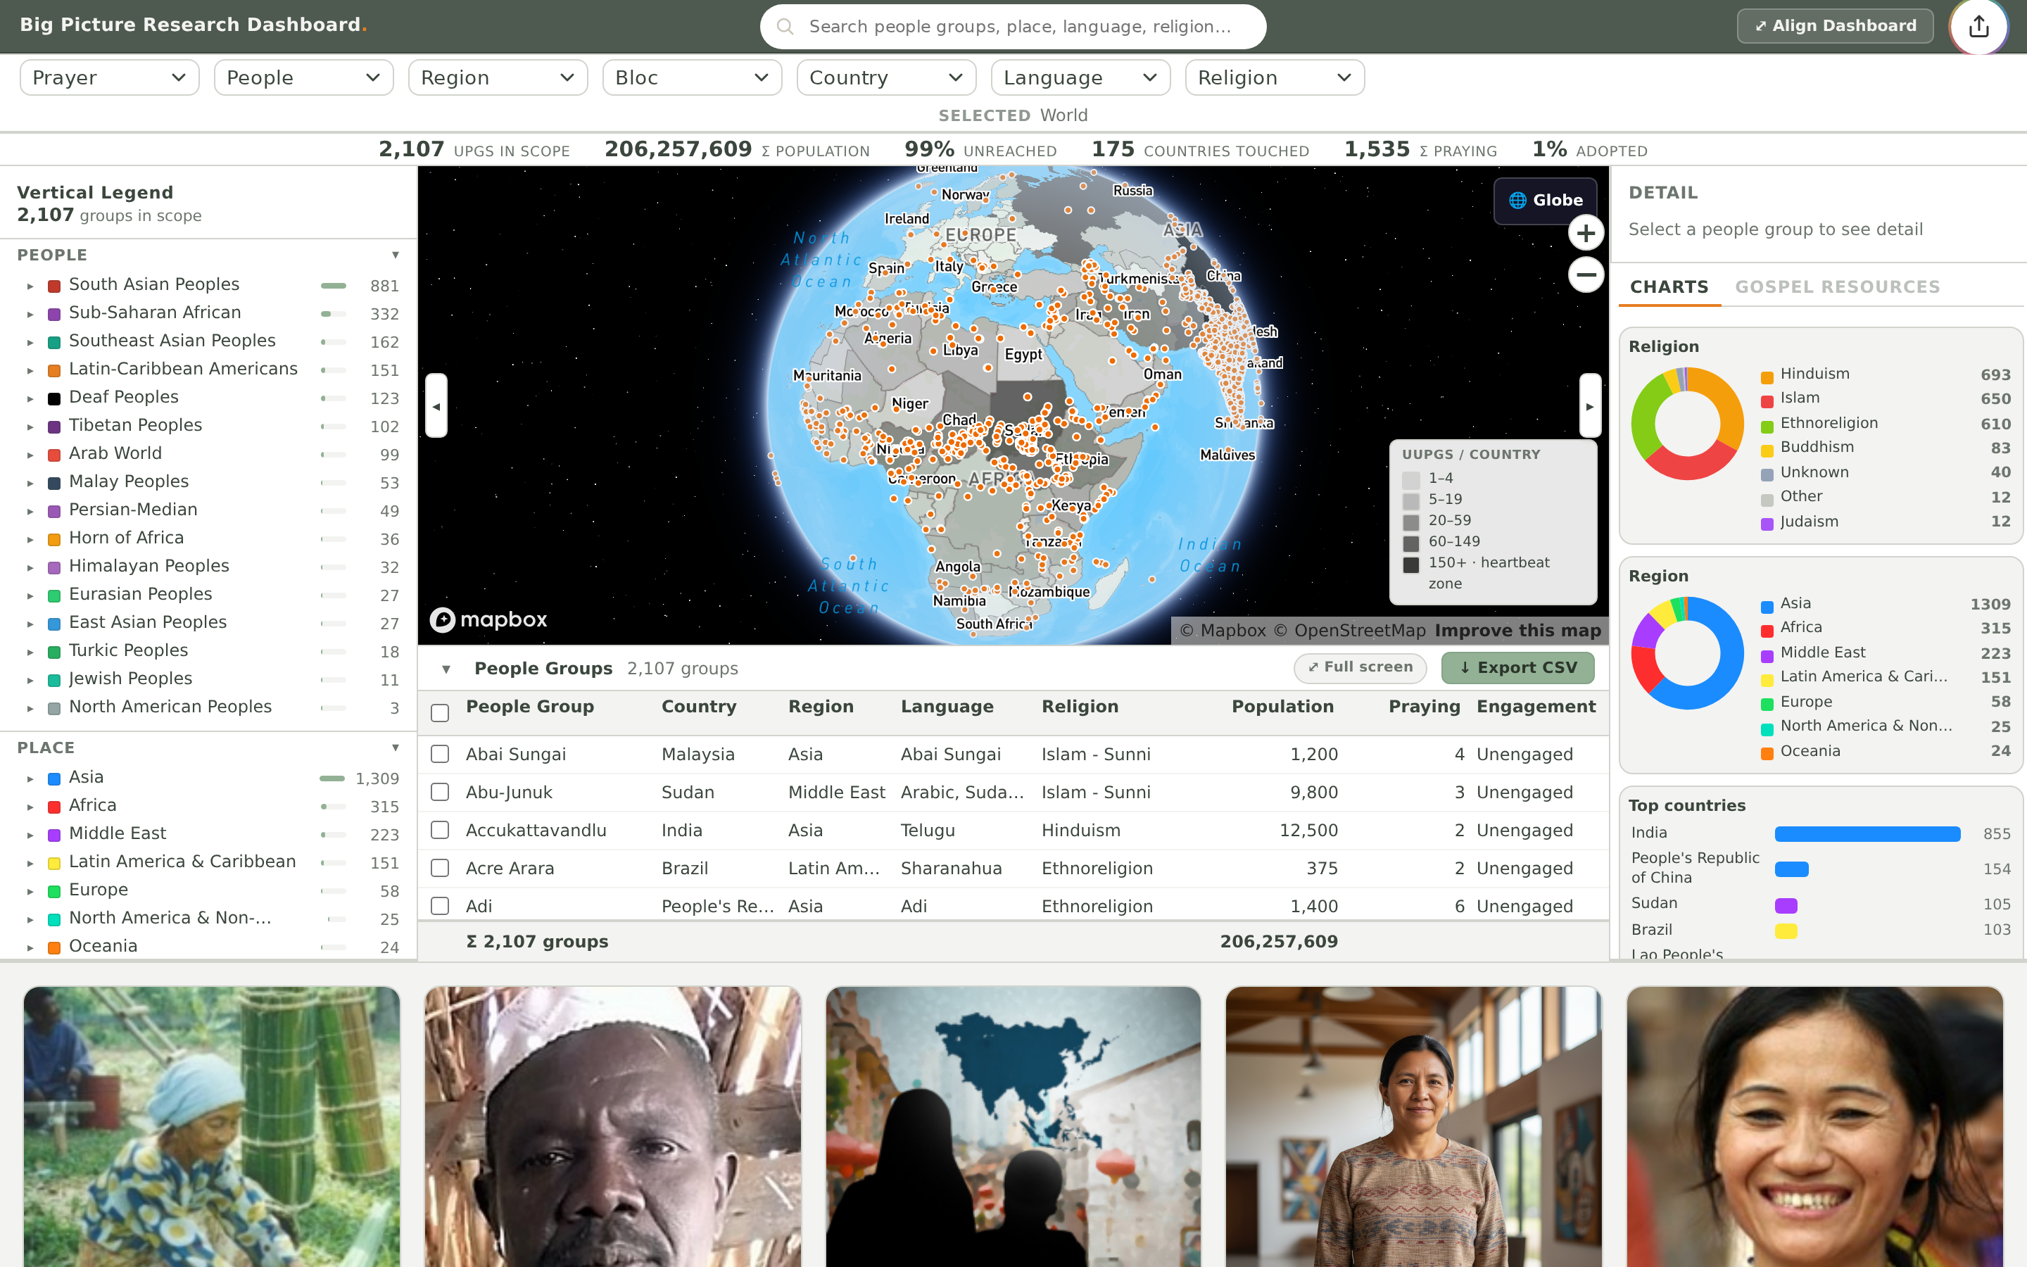Collapse left panel with left arrow handle
Viewport: 2027px width, 1267px height.
(x=436, y=406)
